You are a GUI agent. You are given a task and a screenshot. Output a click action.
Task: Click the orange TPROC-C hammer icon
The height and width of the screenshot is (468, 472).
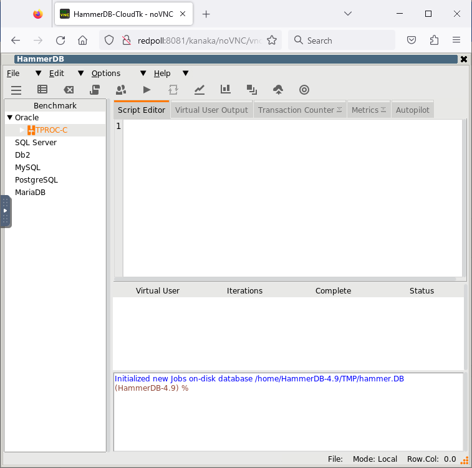click(x=31, y=130)
